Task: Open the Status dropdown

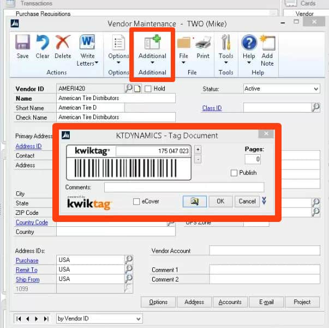Action: [316, 89]
